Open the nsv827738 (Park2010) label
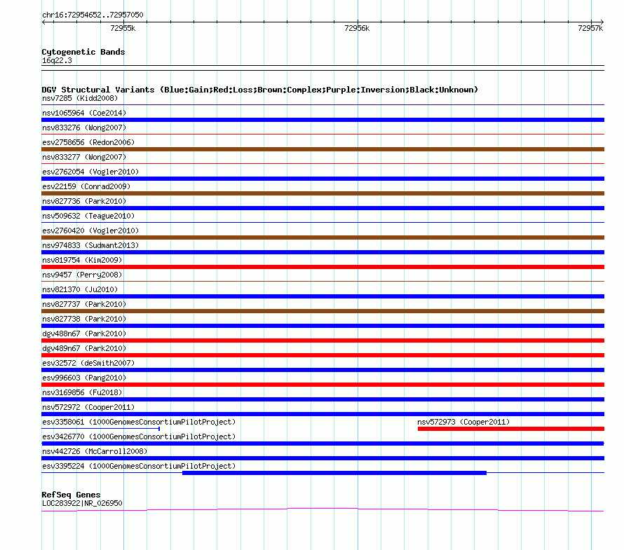The image size is (624, 550). [84, 319]
